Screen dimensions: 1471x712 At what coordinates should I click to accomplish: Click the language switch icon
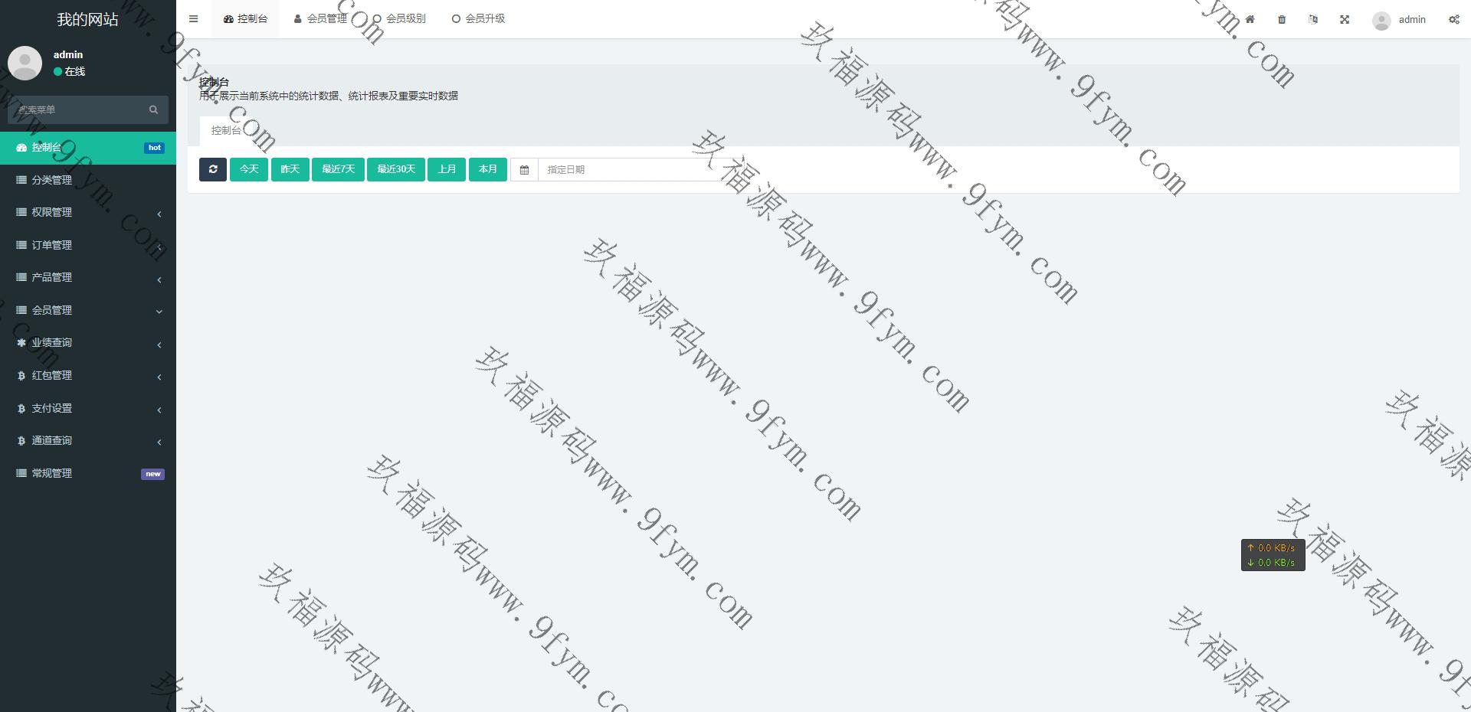tap(1313, 19)
